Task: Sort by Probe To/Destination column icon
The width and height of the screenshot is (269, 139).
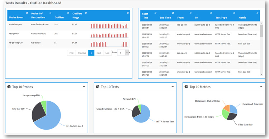Action: pos(50,13)
